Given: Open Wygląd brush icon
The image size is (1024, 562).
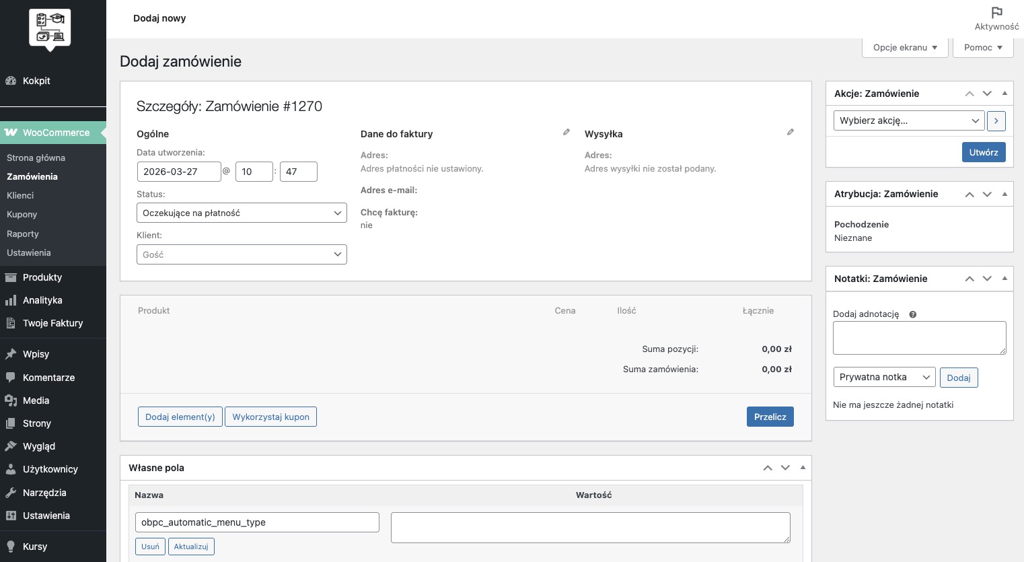Looking at the screenshot, I should coord(11,446).
